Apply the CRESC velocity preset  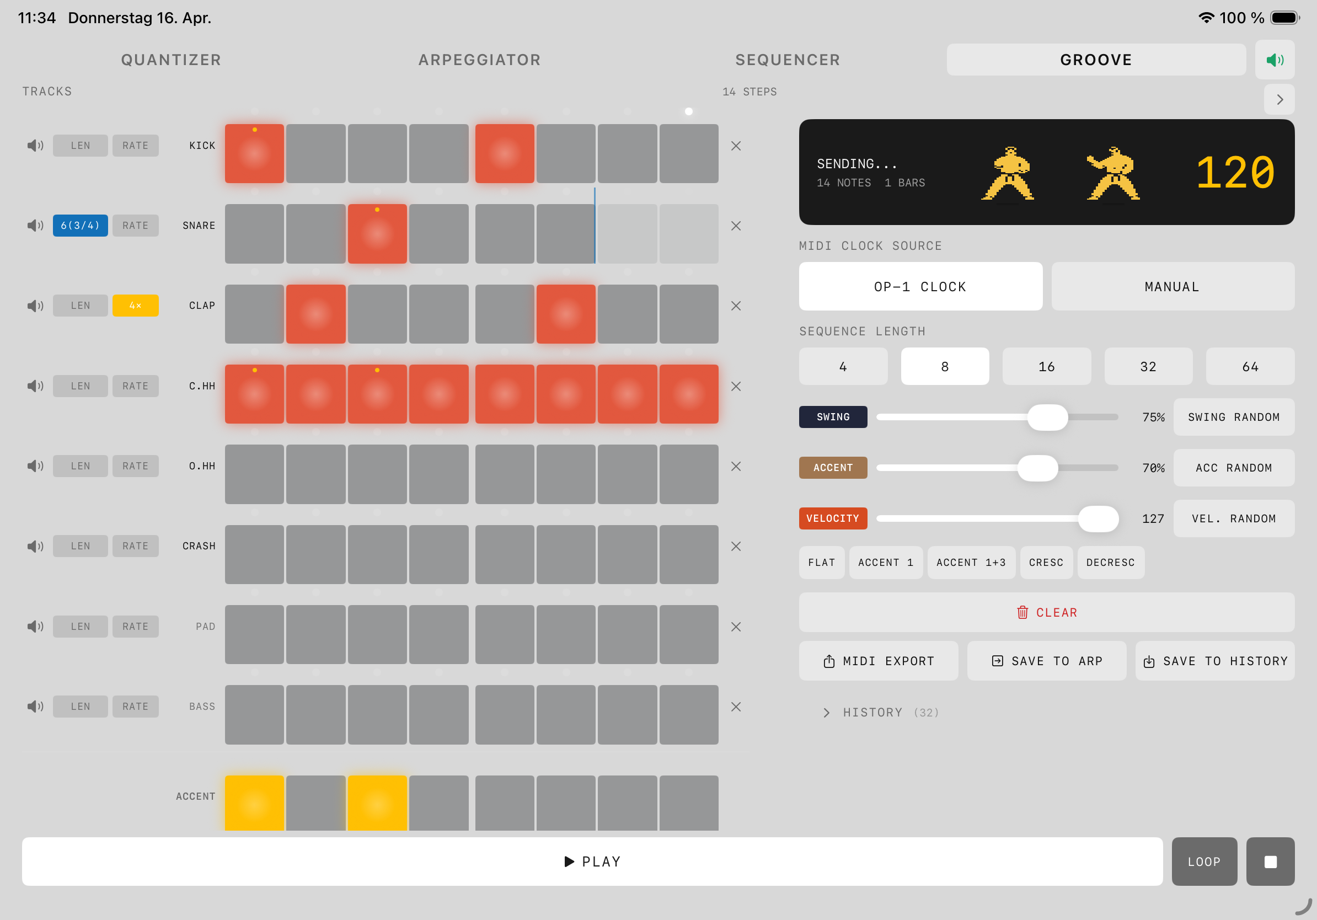pyautogui.click(x=1046, y=563)
